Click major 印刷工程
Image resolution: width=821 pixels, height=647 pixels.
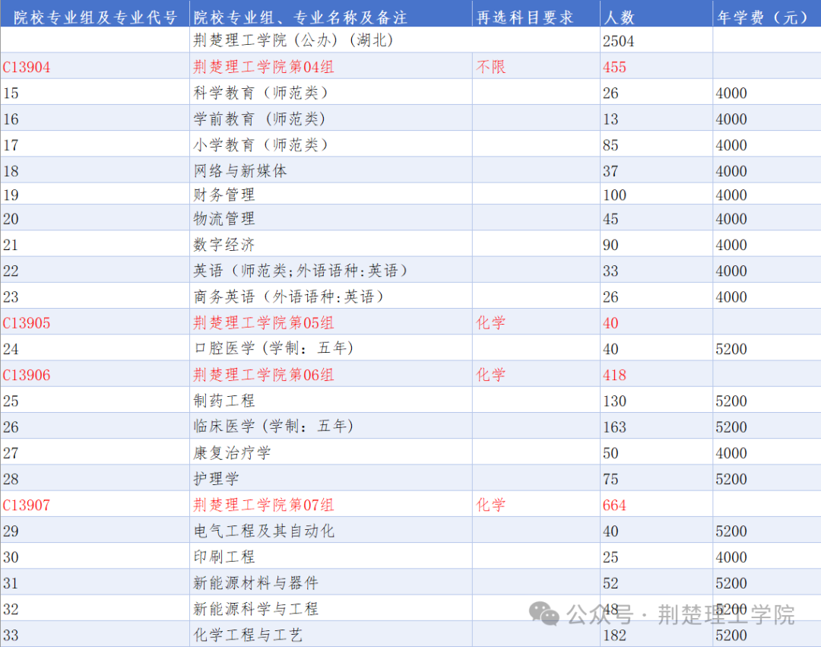[x=224, y=557]
